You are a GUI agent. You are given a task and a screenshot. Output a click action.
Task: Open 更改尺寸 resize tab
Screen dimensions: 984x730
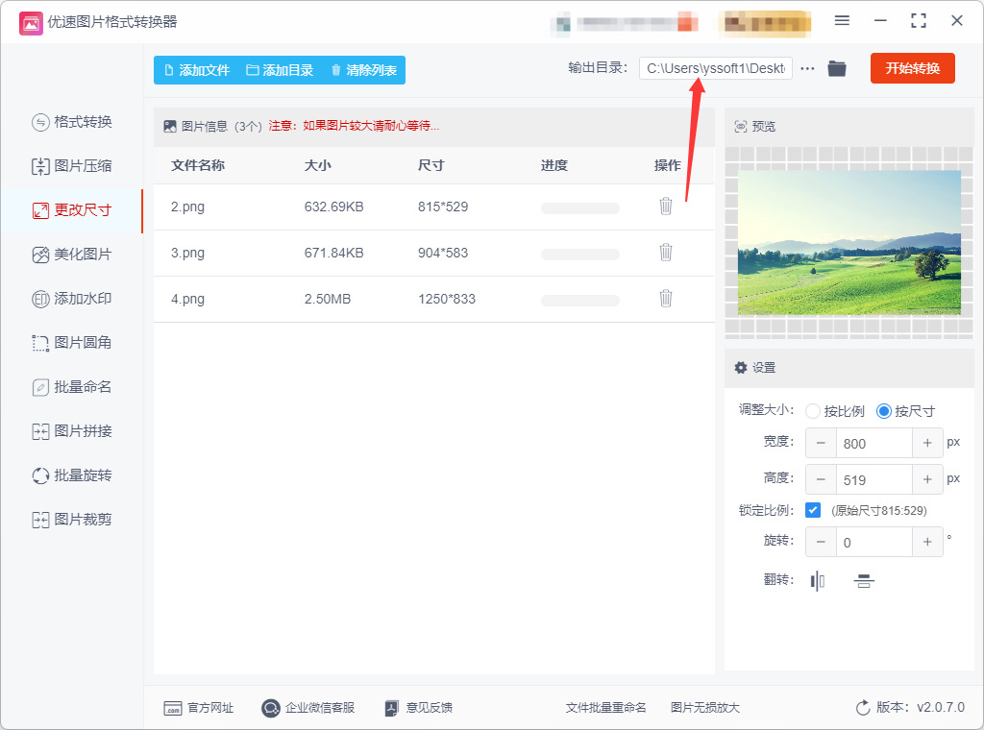[x=71, y=210]
